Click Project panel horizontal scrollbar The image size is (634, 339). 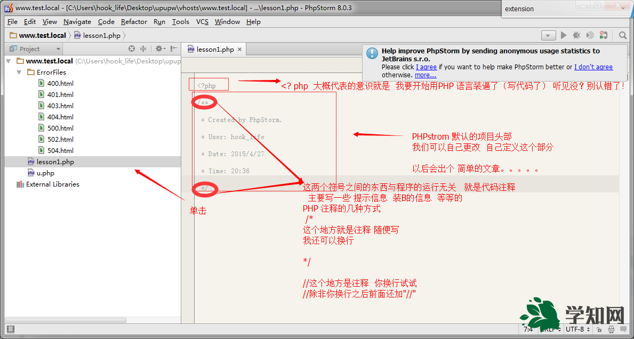(66, 320)
